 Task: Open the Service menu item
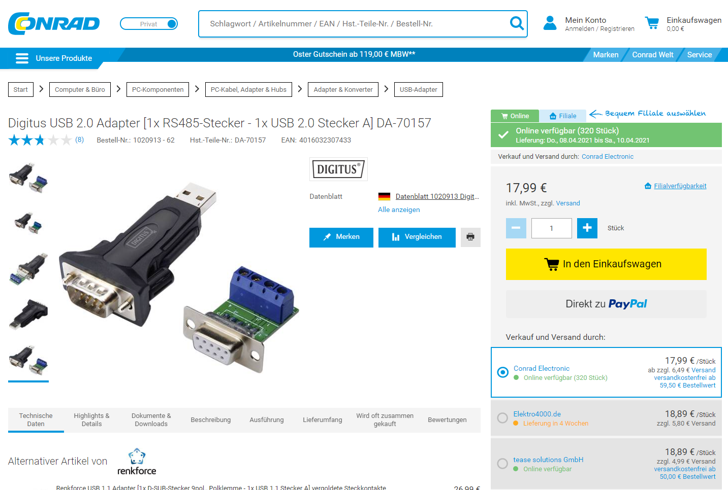pyautogui.click(x=700, y=55)
